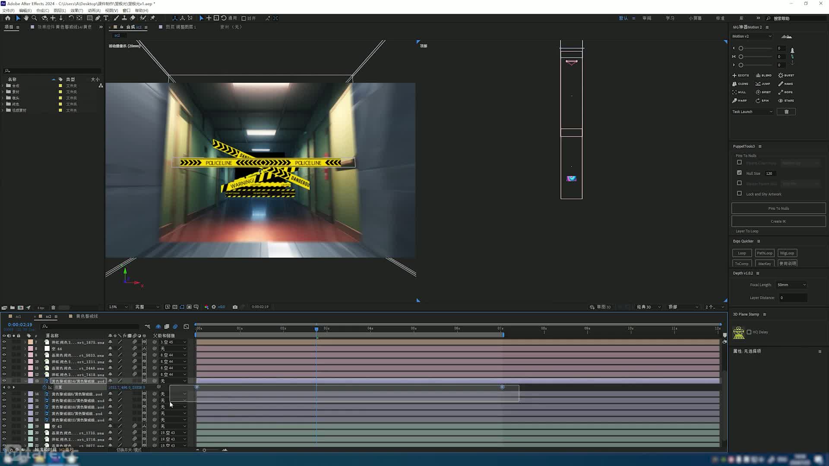Delete selected project item with trash icon

click(53, 308)
